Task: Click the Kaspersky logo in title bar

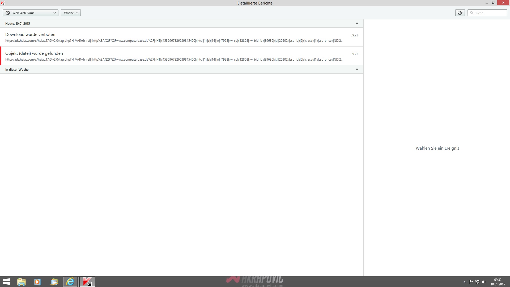Action: point(3,3)
